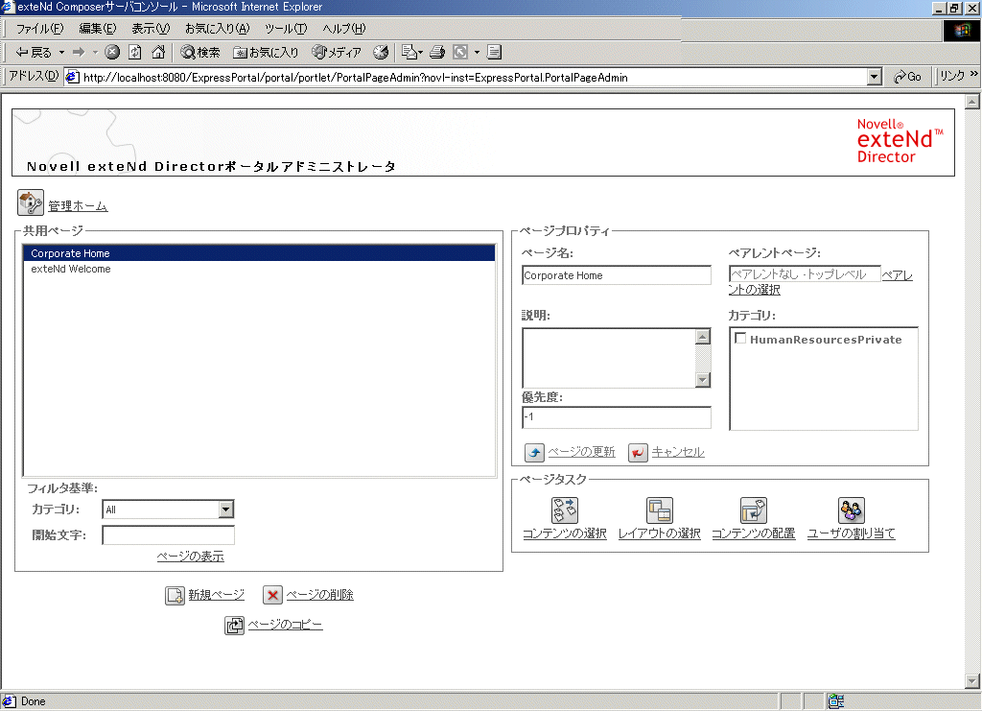
Task: Open the Arrange Content (コンテンツの配置) icon
Action: tap(754, 510)
